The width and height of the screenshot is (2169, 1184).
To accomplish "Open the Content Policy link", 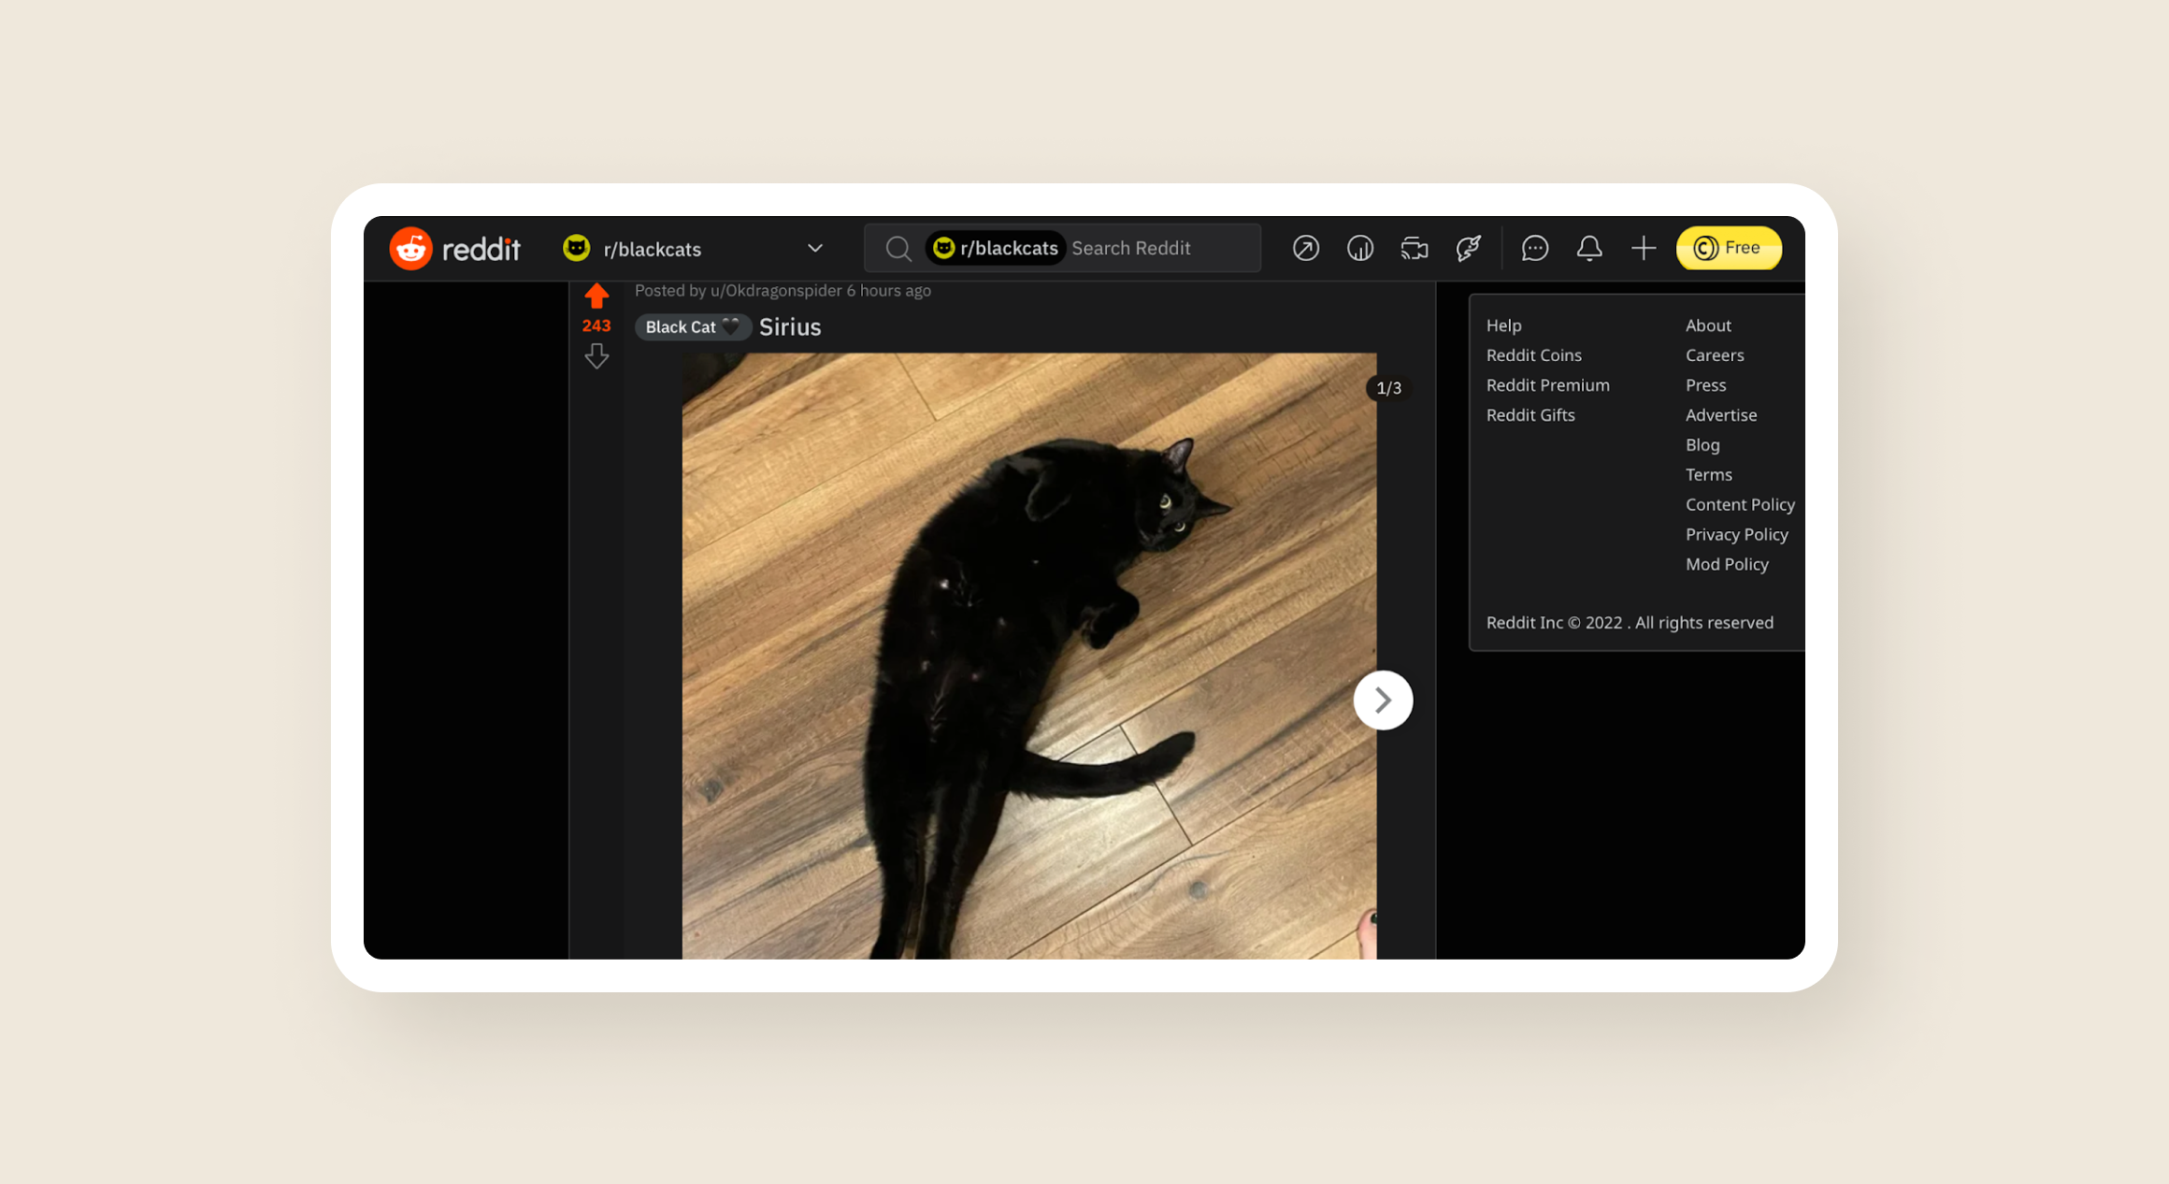I will click(1739, 505).
